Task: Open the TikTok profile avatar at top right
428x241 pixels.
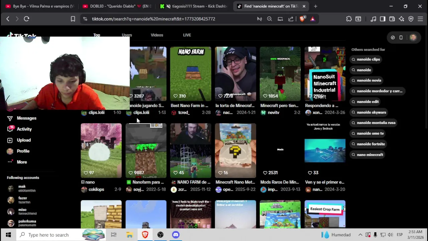Action: 413,37
